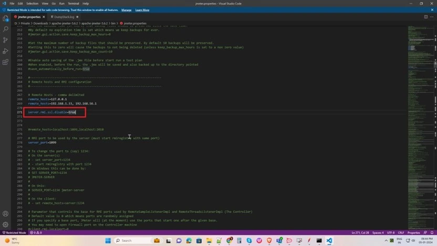Open the Run and Debug view
The width and height of the screenshot is (437, 246).
click(x=6, y=51)
